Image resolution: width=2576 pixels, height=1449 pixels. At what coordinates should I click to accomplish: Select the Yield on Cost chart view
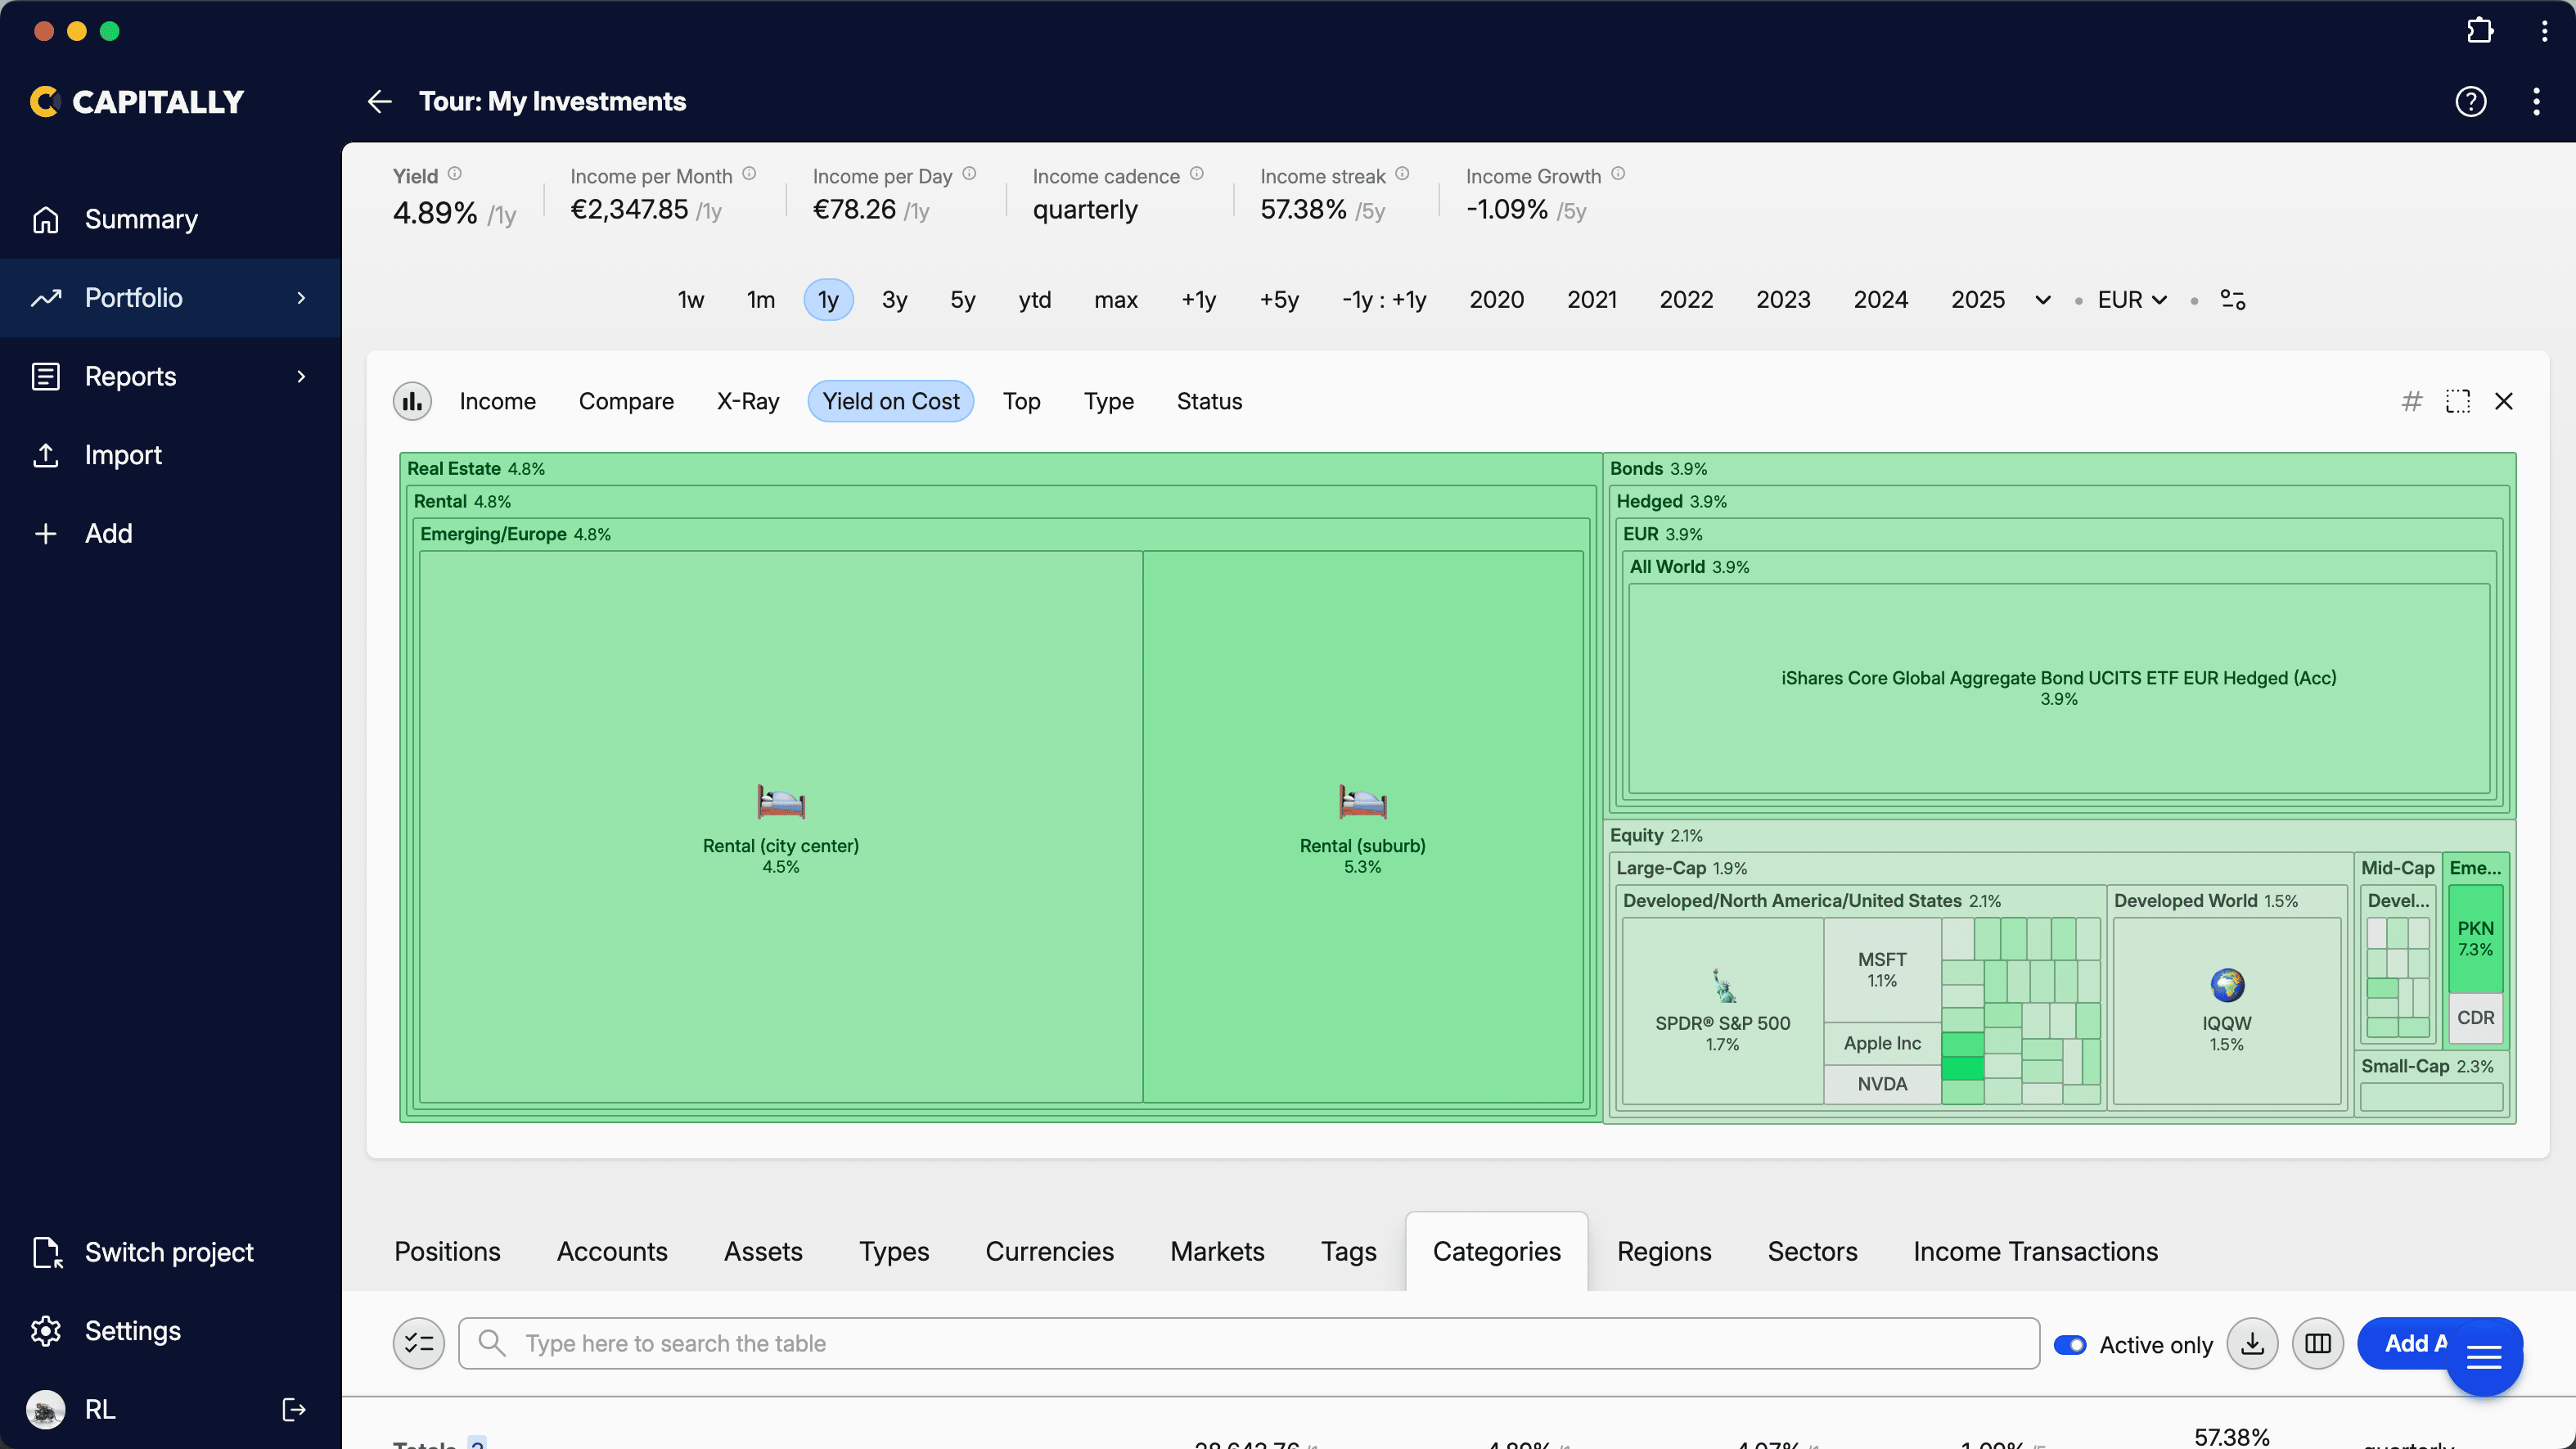890,401
